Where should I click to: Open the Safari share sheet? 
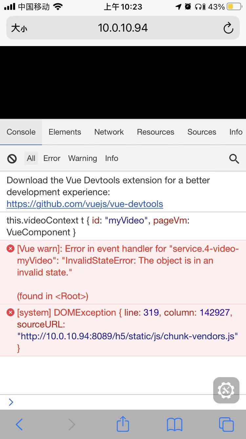click(123, 424)
